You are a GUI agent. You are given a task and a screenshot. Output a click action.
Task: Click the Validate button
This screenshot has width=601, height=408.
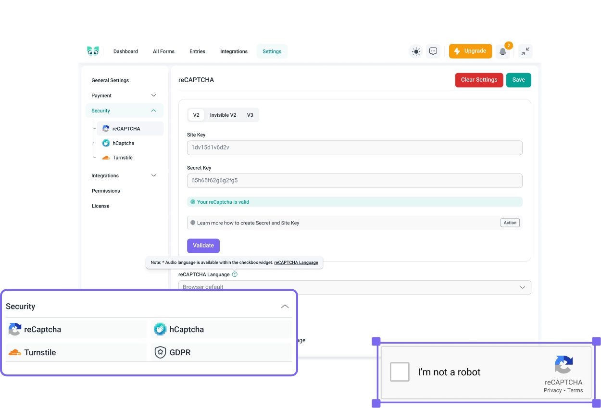coord(203,246)
